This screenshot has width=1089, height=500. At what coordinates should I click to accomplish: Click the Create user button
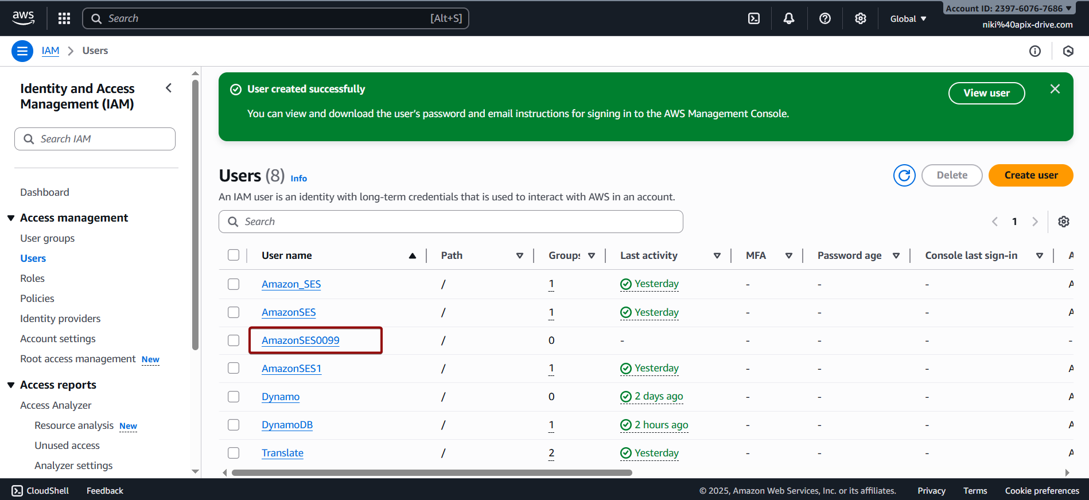pos(1030,175)
